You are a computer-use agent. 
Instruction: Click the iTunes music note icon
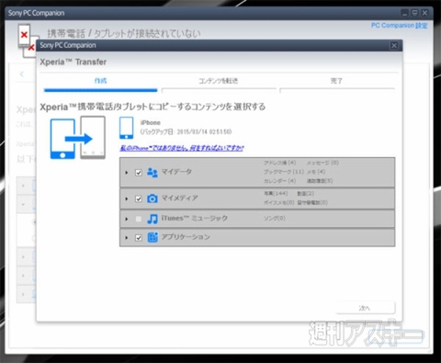click(x=153, y=219)
